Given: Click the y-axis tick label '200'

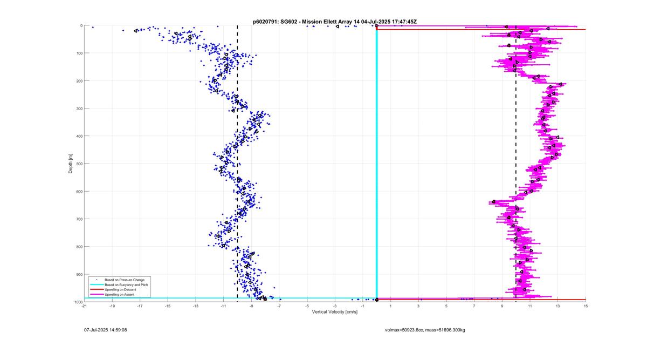Looking at the screenshot, I should click(x=79, y=80).
